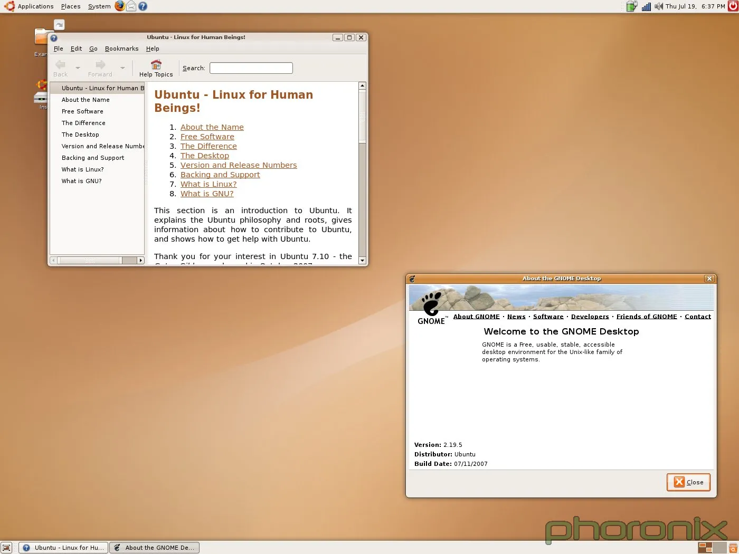Open 'Version and Release Numbers' link
This screenshot has width=739, height=554.
pos(239,165)
